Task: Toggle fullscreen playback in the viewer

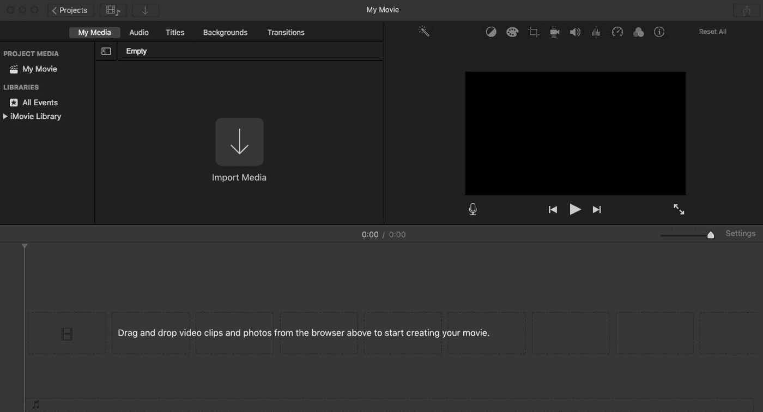Action: (x=679, y=209)
